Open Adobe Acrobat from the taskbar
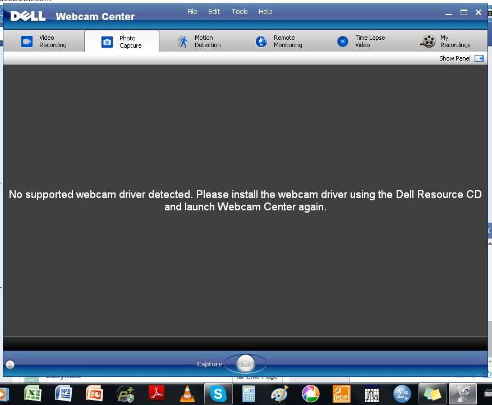 157,393
